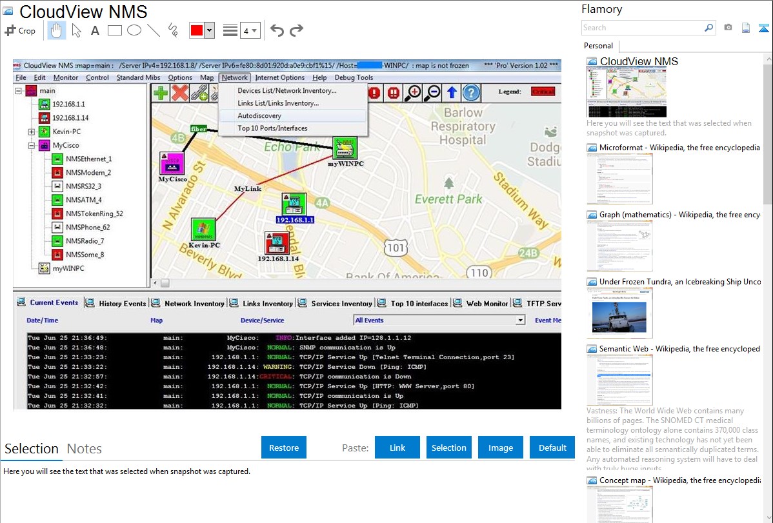The image size is (773, 523).
Task: Select 192.168.1.14 in device tree
Action: 70,118
